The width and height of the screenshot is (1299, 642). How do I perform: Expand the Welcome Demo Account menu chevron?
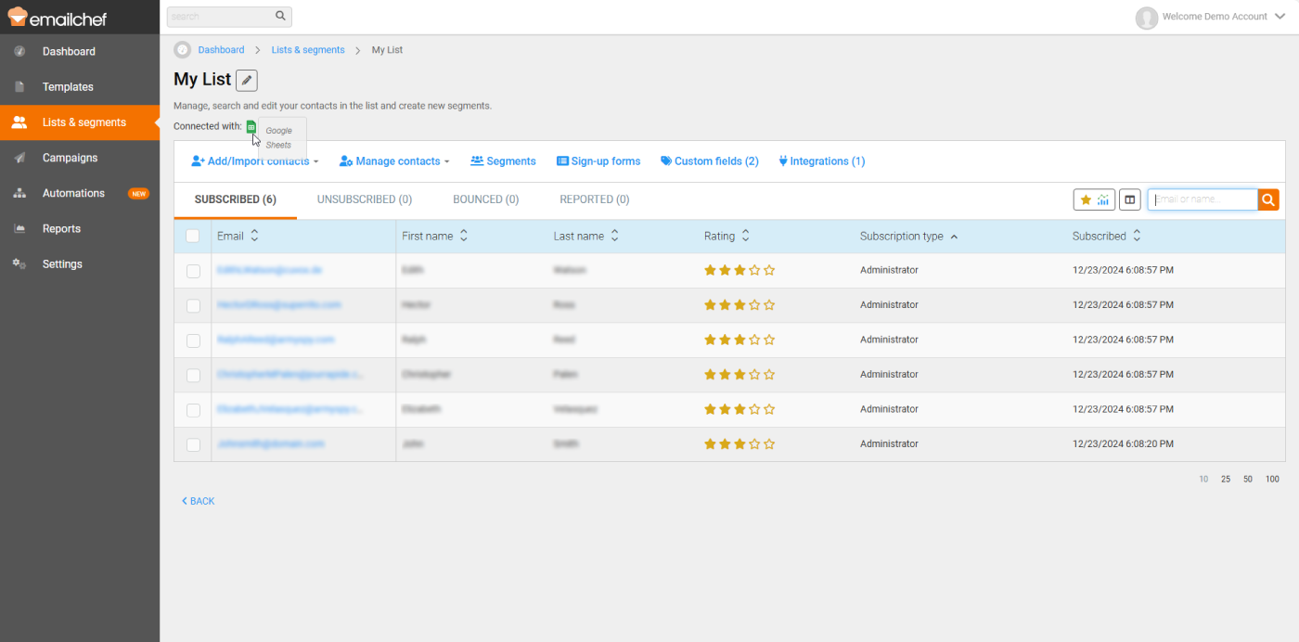pos(1280,17)
